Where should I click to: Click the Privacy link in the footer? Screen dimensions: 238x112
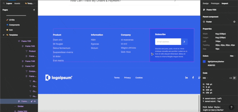point(127,78)
